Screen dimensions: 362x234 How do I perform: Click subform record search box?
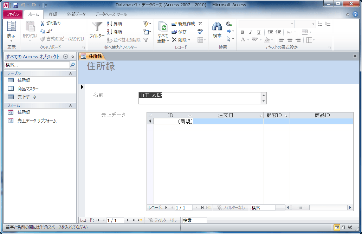click(263, 208)
